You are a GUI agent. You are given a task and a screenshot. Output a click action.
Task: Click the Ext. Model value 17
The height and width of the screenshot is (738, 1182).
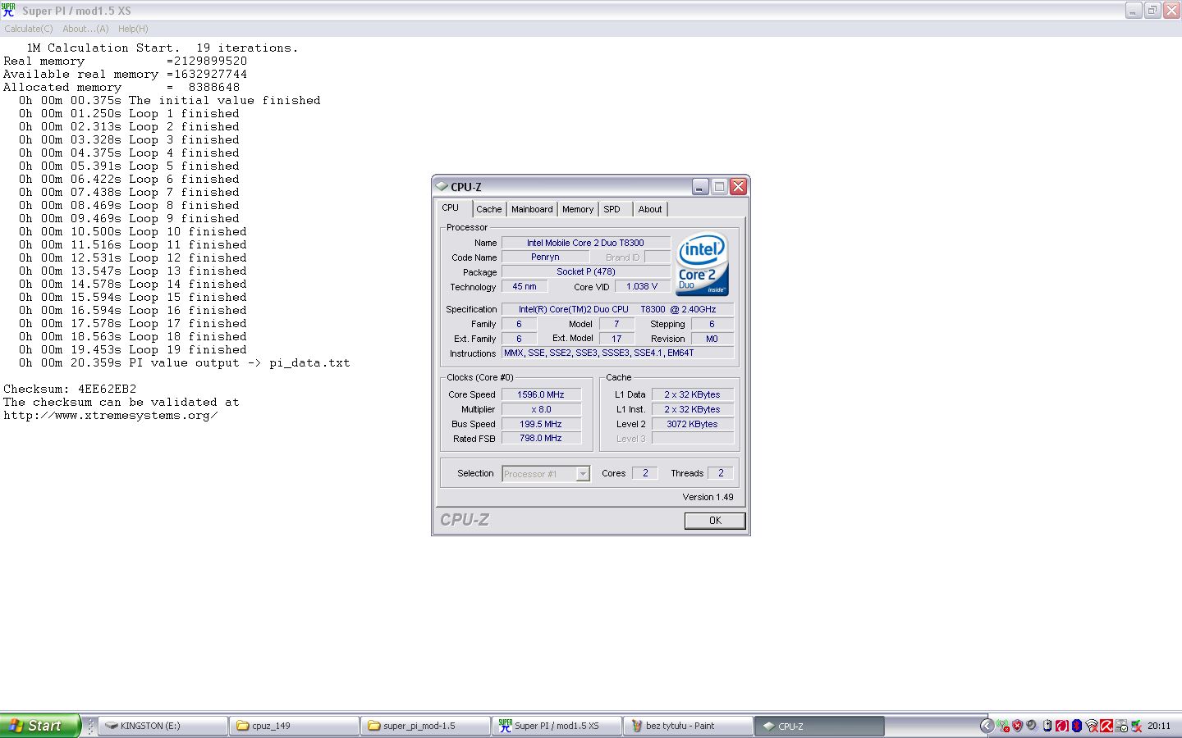click(x=616, y=339)
